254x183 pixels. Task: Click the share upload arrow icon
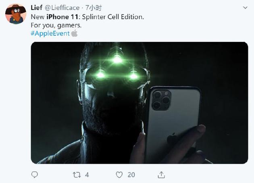coord(161,175)
